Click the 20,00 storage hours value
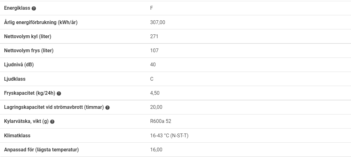The height and width of the screenshot is (157, 351). pyautogui.click(x=156, y=107)
